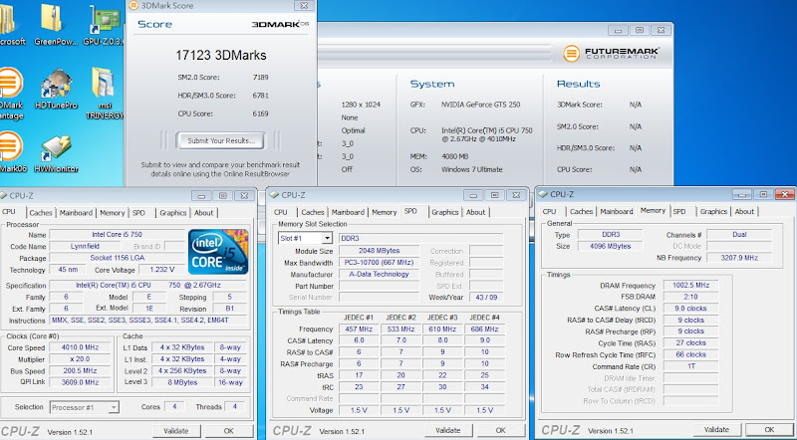
Task: Minimize the Futuremark 3DMark06 main window
Action: coord(618,31)
